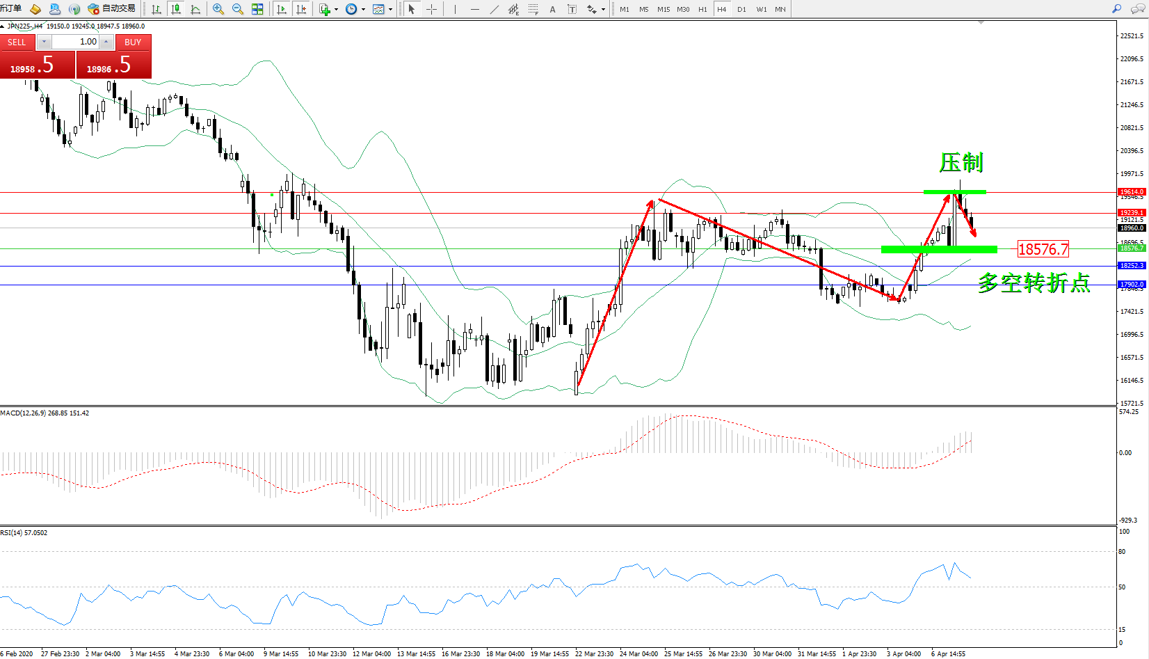Open the Fibonacci retracement tool
This screenshot has height=659, width=1149.
pyautogui.click(x=533, y=9)
